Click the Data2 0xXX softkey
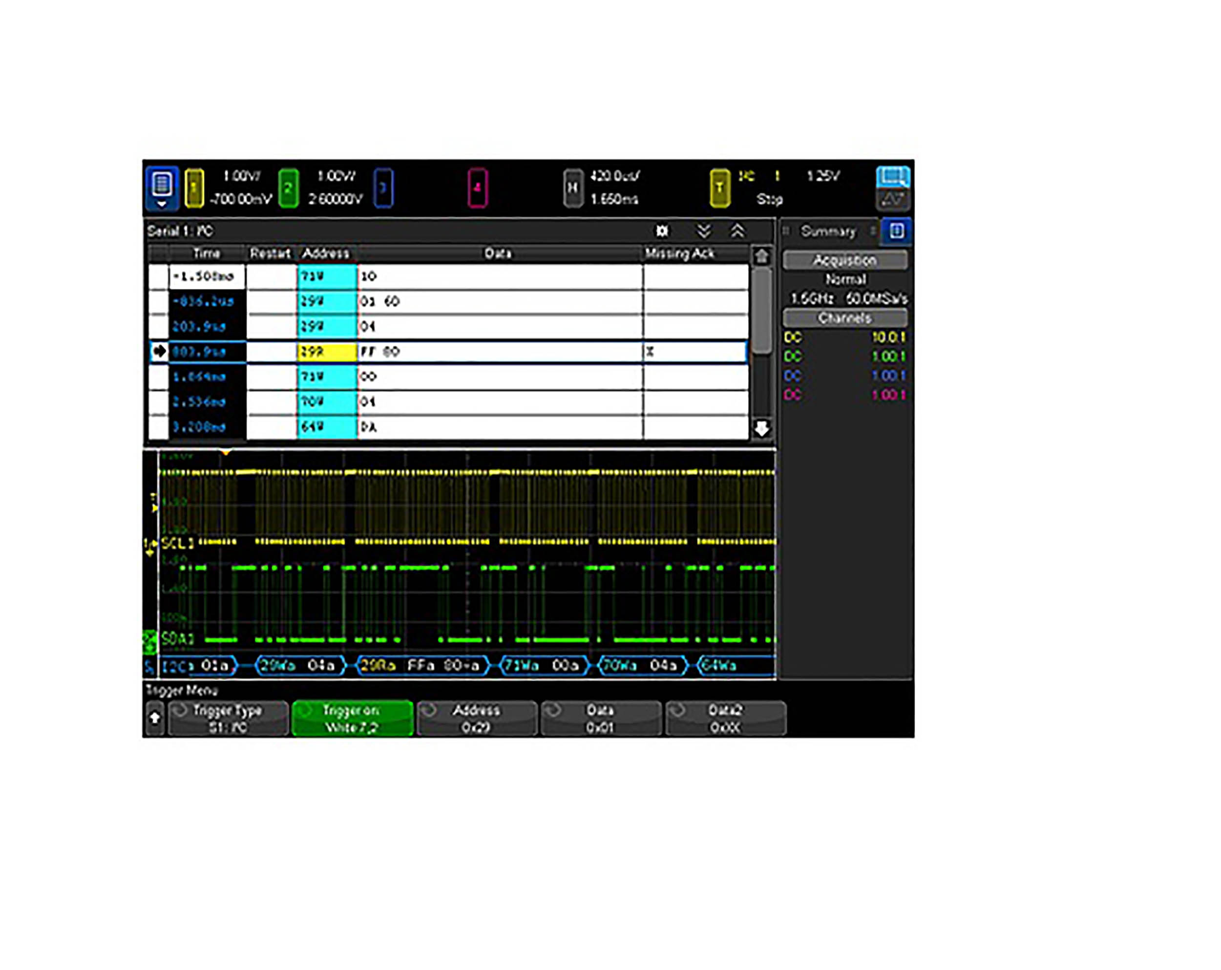Screen dimensions: 1221x970 tap(725, 718)
